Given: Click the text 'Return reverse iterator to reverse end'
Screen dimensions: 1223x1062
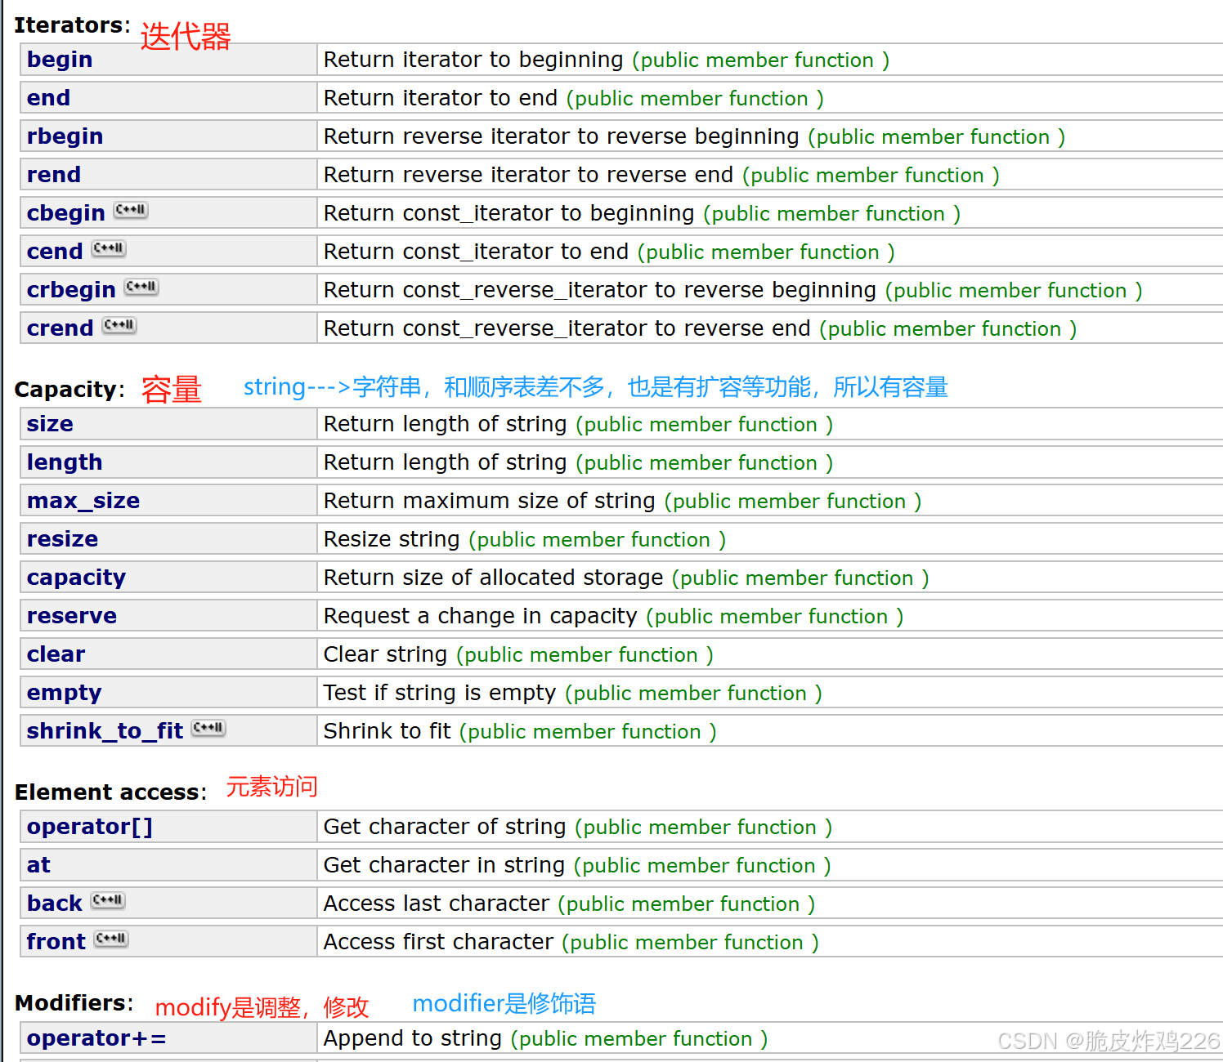Looking at the screenshot, I should click(528, 175).
